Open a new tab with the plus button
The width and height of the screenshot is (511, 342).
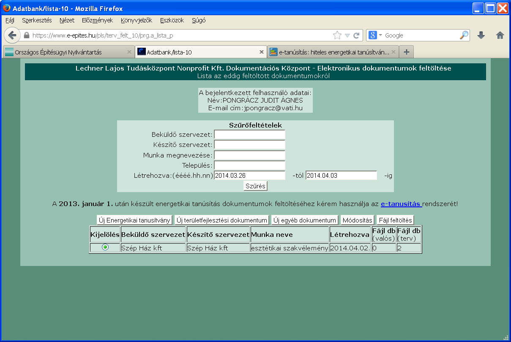tap(407, 52)
